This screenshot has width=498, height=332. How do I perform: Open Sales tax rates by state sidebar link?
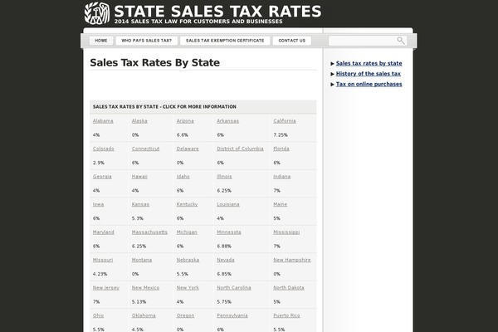369,63
